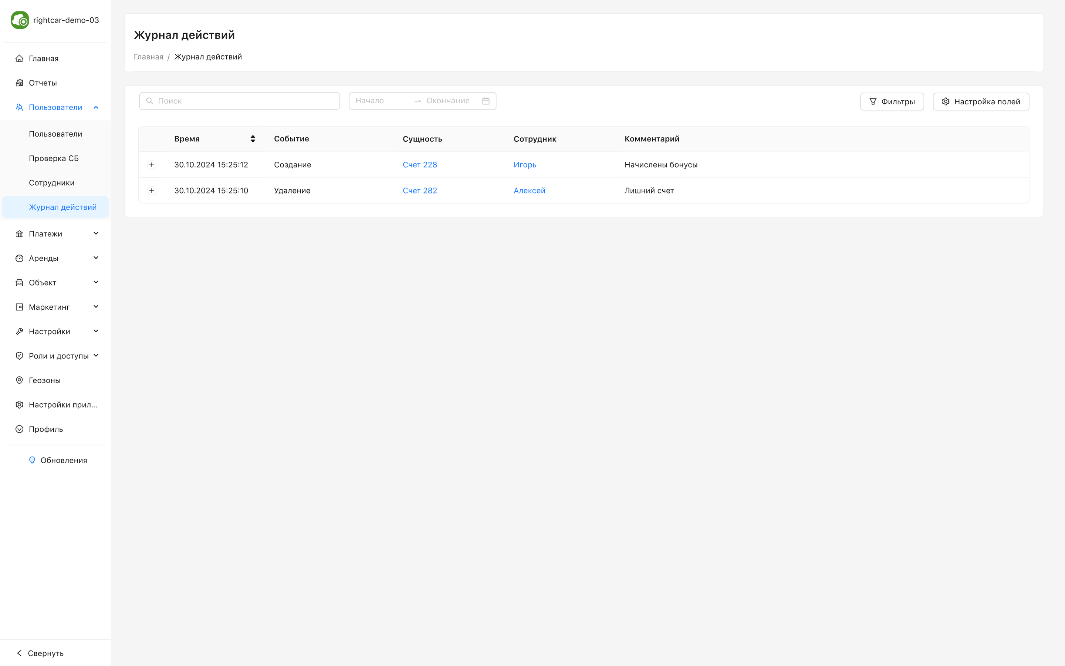Image resolution: width=1065 pixels, height=666 pixels.
Task: Open Настройка полей button
Action: tap(981, 102)
